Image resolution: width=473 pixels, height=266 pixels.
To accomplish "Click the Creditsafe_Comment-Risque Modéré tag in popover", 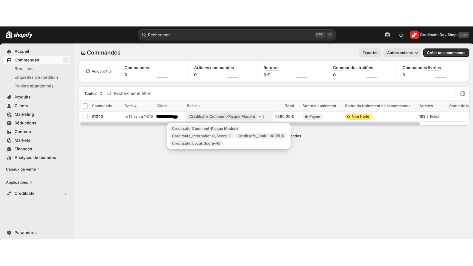I will coord(205,129).
